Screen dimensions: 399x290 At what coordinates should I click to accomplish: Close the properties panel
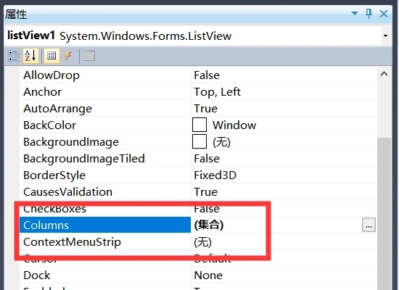pos(384,14)
